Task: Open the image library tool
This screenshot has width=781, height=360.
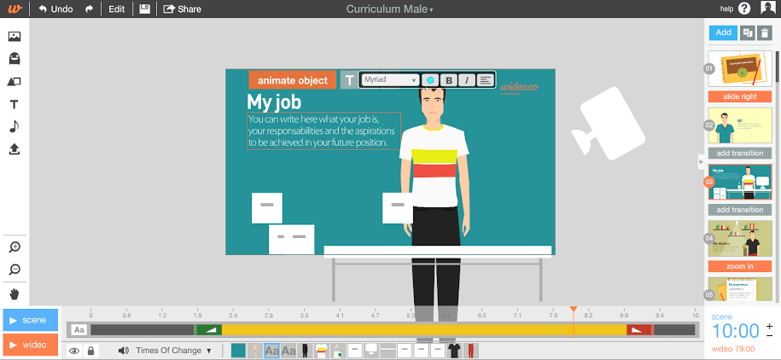Action: point(14,37)
